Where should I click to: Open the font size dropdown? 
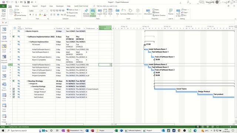[x=47, y=11]
